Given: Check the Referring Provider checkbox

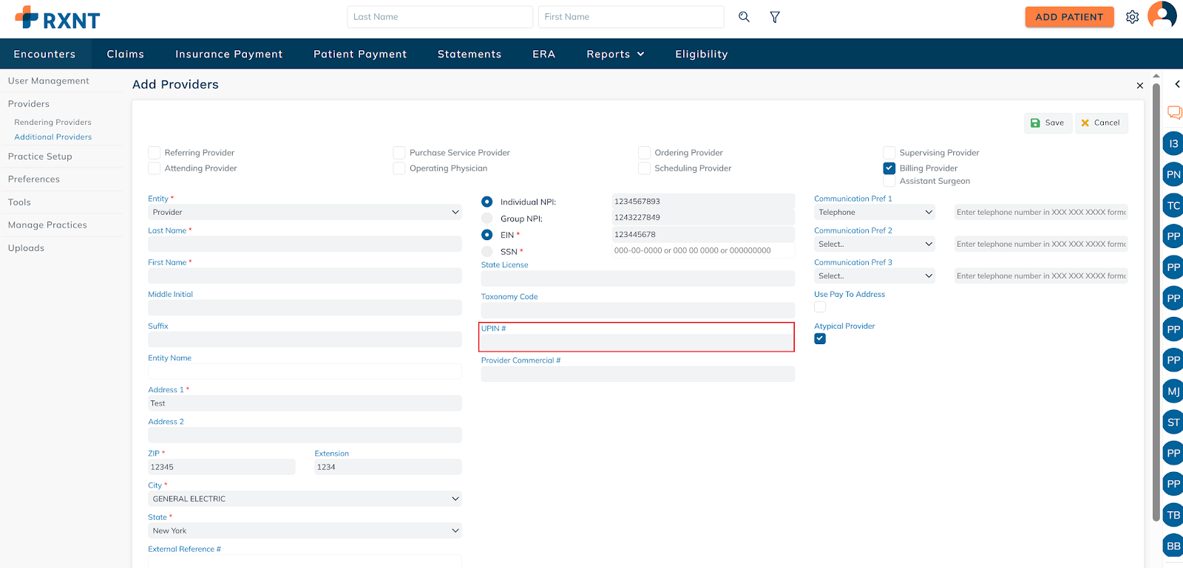Looking at the screenshot, I should tap(155, 153).
